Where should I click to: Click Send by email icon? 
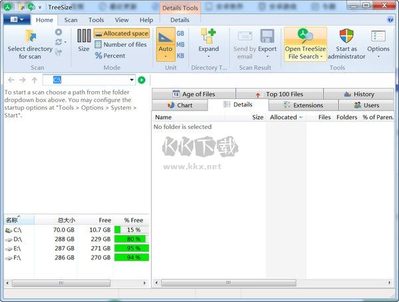245,36
